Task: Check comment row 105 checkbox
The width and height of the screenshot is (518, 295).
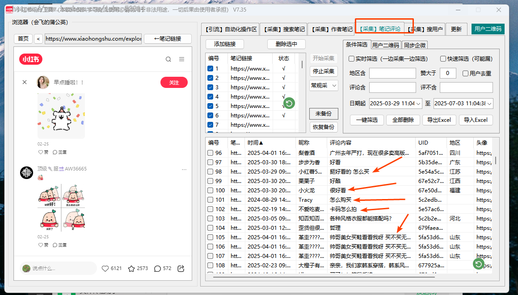Action: [210, 237]
